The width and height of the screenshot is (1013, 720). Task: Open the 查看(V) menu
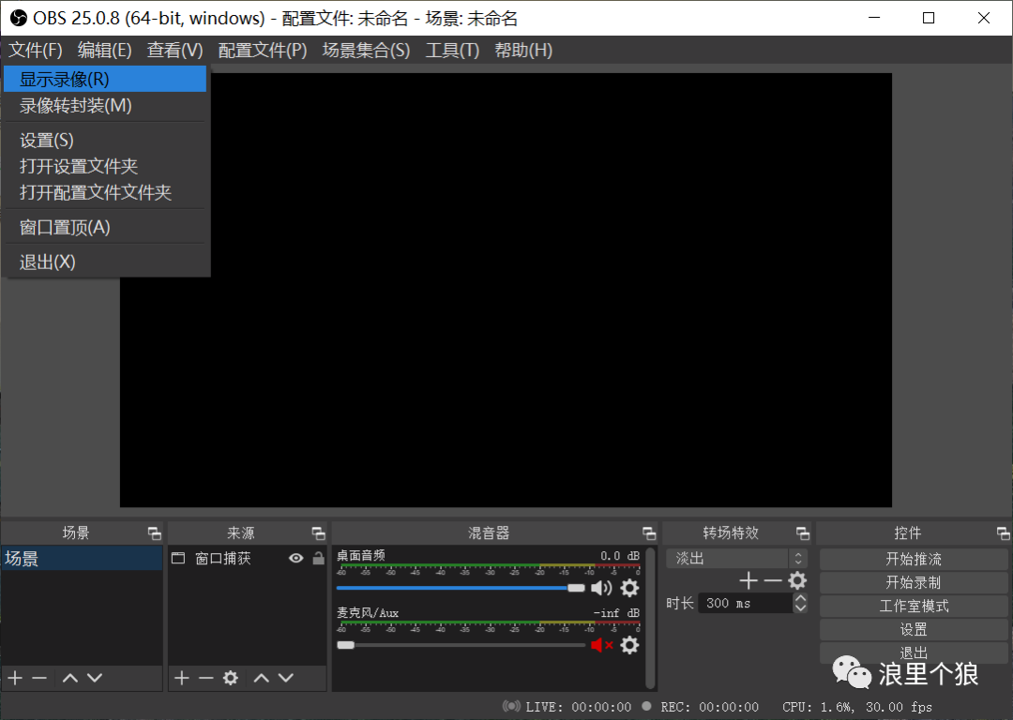[175, 51]
